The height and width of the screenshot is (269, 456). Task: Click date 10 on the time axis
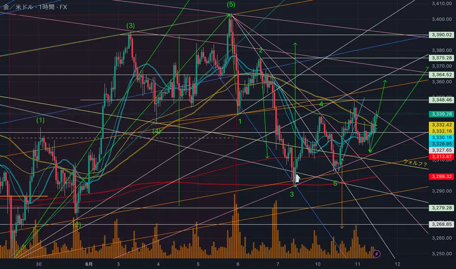pyautogui.click(x=318, y=264)
